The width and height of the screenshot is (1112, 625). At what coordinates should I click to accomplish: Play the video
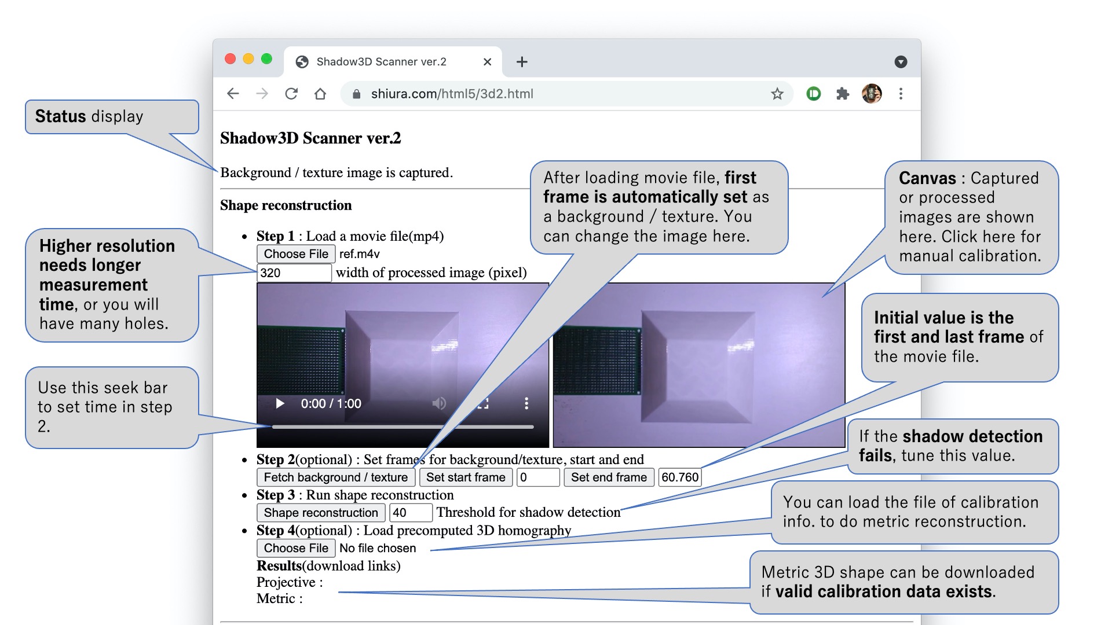pyautogui.click(x=280, y=403)
